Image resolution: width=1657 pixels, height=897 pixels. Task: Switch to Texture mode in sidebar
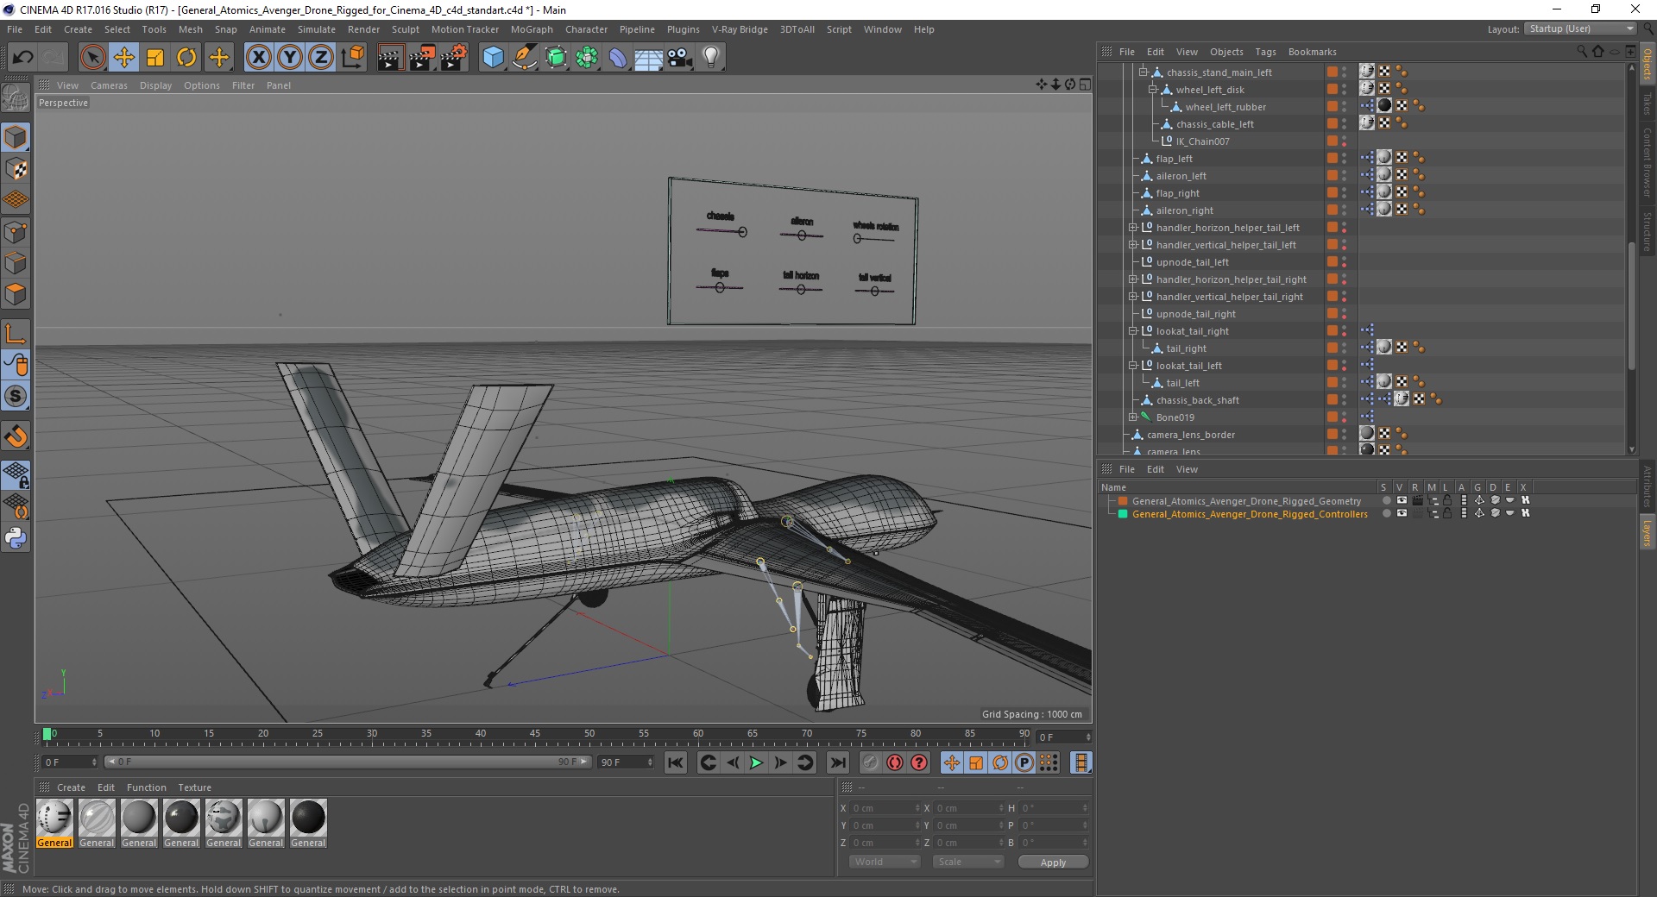click(16, 169)
